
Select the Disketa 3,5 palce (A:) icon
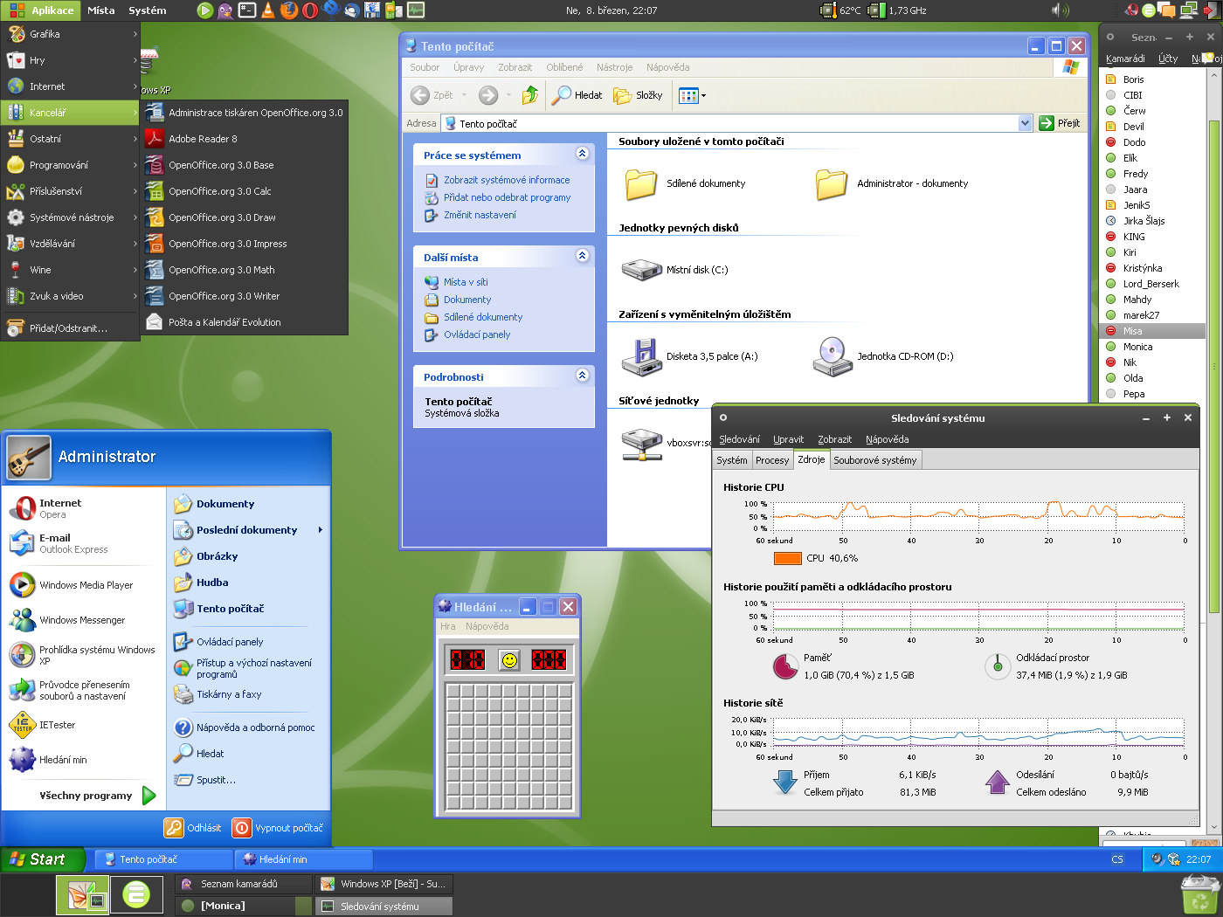point(642,356)
